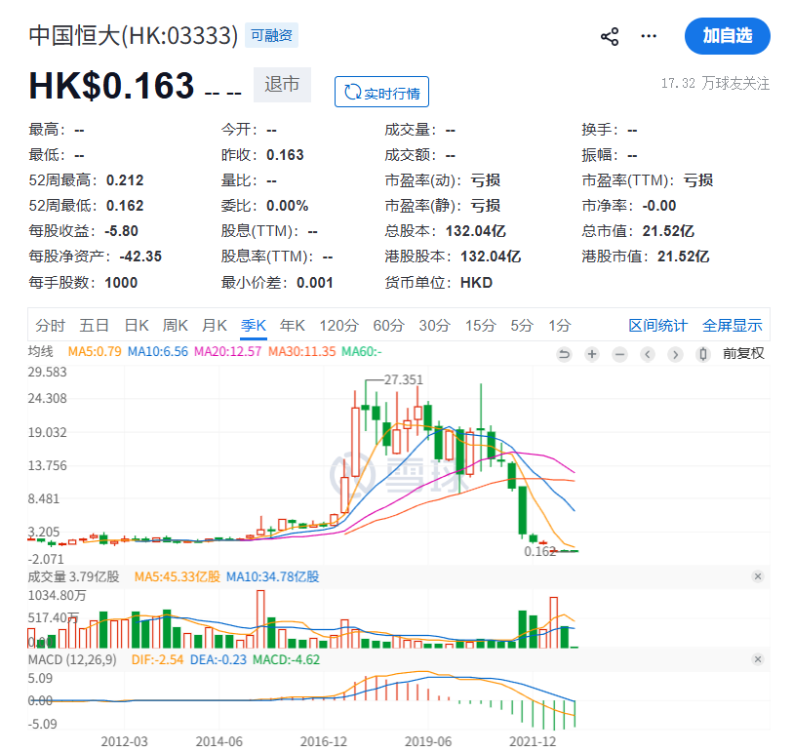
Task: Click the 总市值 value 21.52亿
Action: tap(668, 231)
